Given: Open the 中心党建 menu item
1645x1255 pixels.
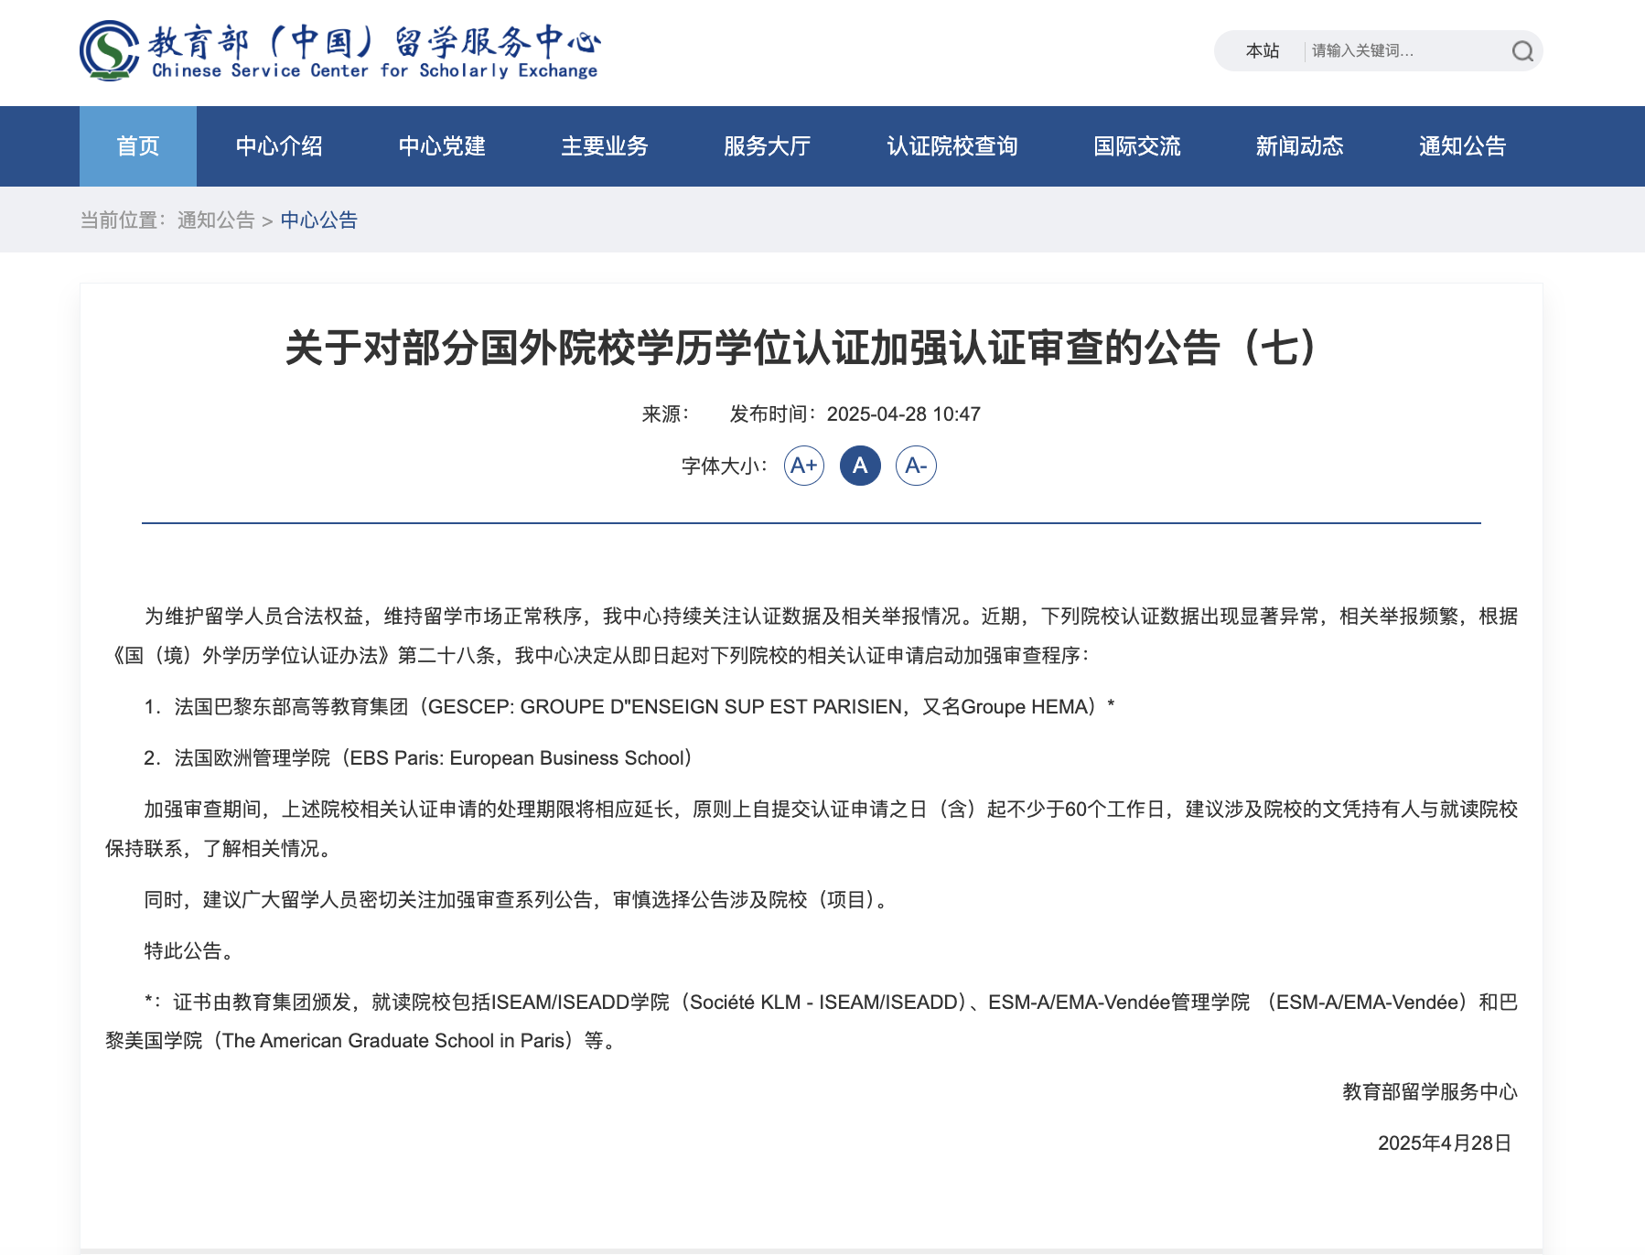Looking at the screenshot, I should pos(442,146).
